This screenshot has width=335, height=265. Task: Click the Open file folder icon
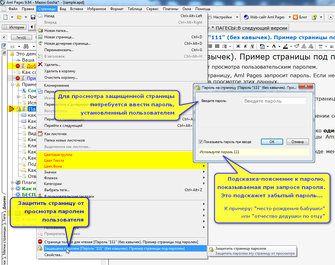point(19,17)
